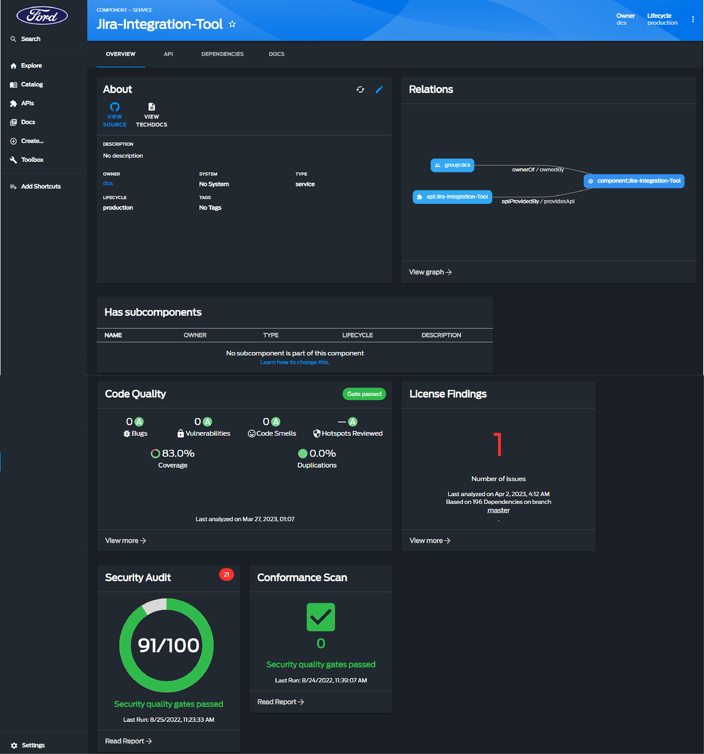
Task: Click View TechDocs document icon
Action: pos(151,107)
